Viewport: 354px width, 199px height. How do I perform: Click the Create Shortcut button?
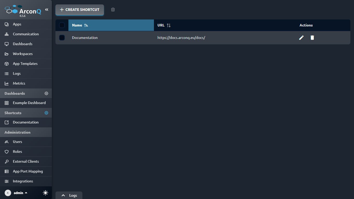80,10
